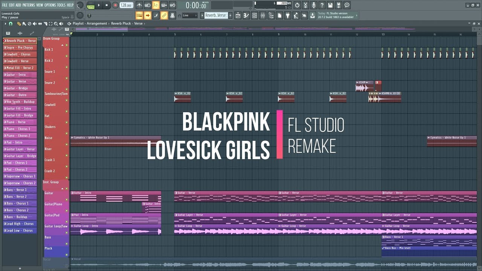Open the Tempo tapper icon
The height and width of the screenshot is (271, 482).
[x=296, y=15]
